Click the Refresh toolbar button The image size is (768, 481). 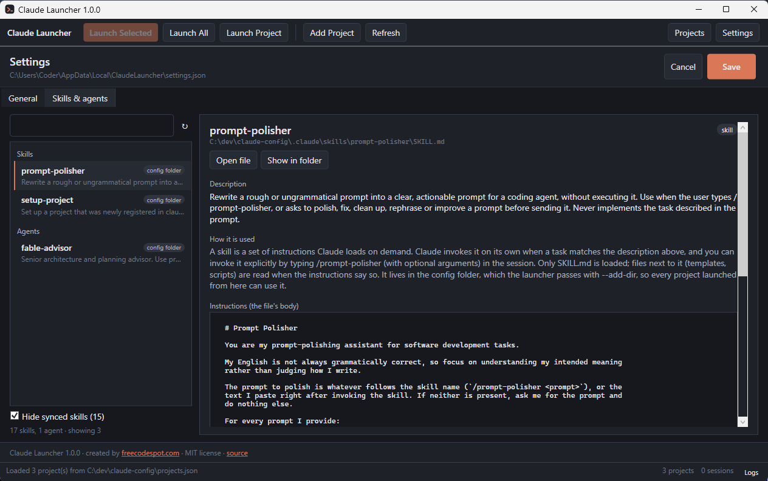(x=386, y=33)
